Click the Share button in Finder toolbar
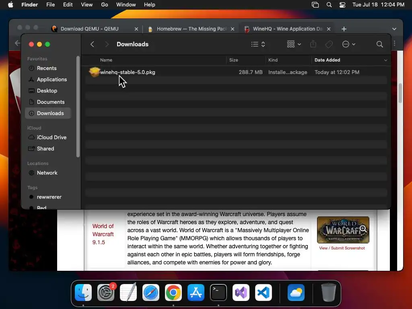 pyautogui.click(x=313, y=44)
